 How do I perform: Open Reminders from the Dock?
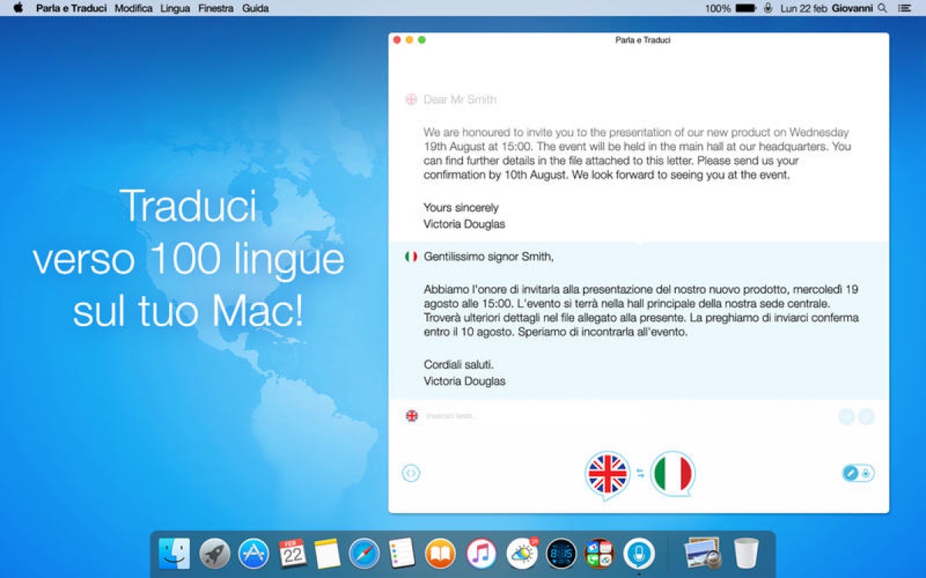(401, 553)
